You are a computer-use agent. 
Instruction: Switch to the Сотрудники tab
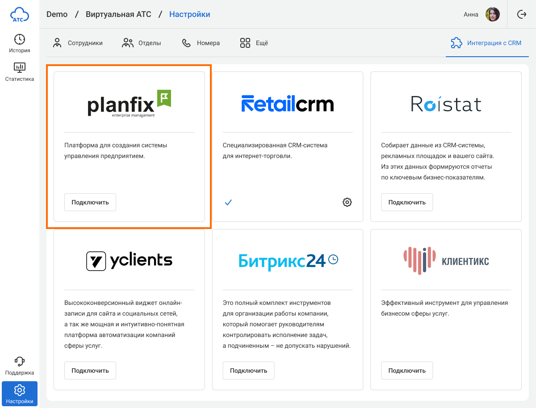click(x=78, y=43)
